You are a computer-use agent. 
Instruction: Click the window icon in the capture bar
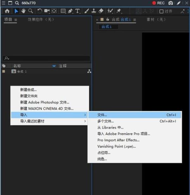10,3
